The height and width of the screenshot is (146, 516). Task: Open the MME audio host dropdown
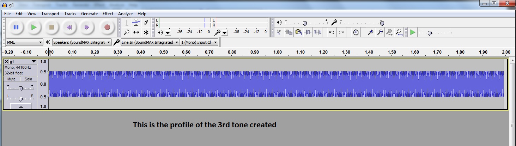[x=24, y=42]
